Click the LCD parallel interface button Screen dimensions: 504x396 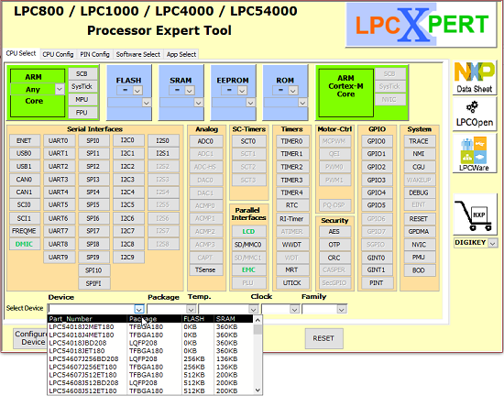pyautogui.click(x=248, y=231)
